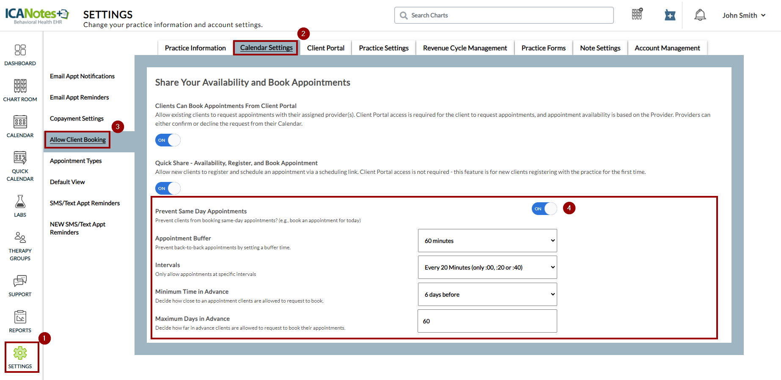Click the Maximum Days in Advance field
The height and width of the screenshot is (380, 781).
click(487, 321)
